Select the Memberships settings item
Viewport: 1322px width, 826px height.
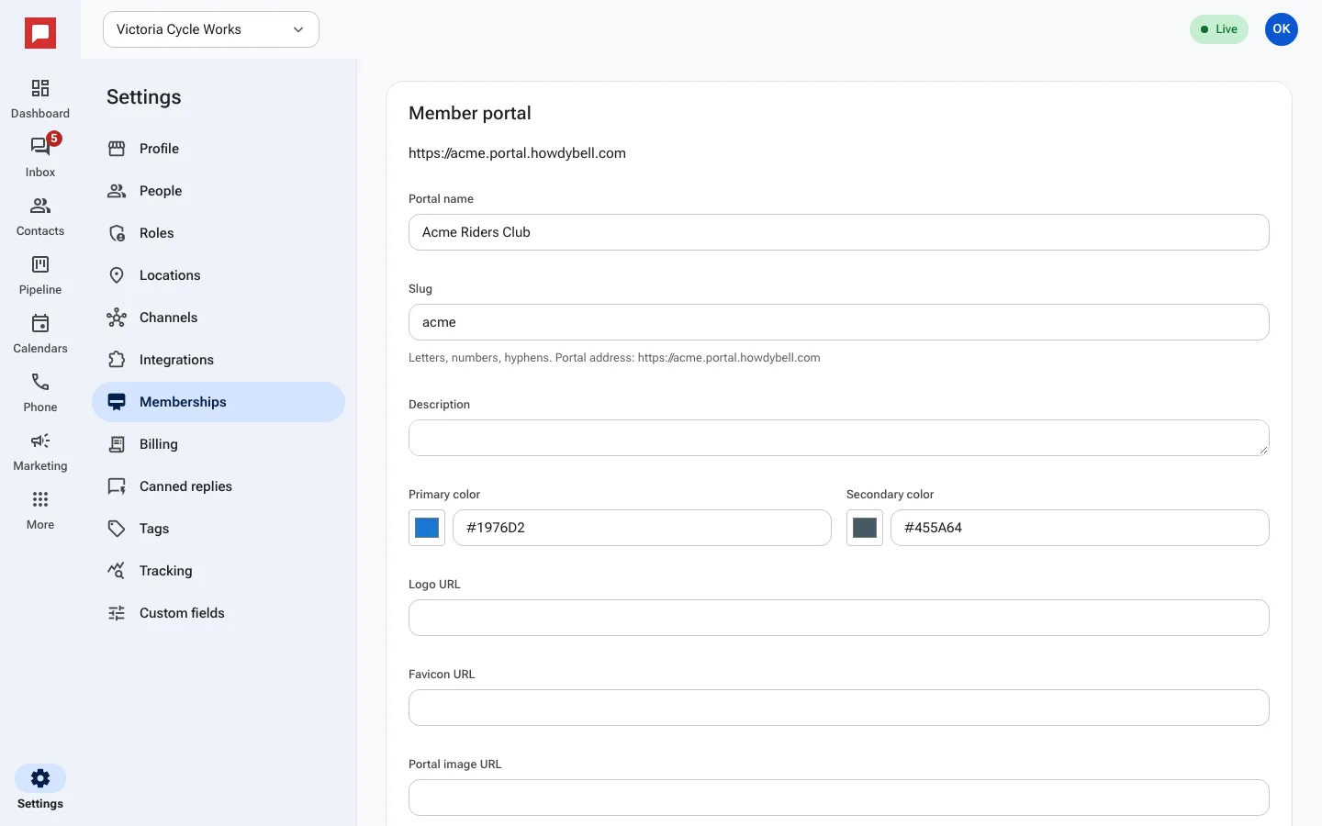pos(218,402)
